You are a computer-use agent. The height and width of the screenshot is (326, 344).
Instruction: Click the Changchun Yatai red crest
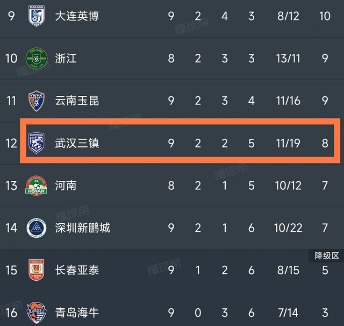coord(37,270)
